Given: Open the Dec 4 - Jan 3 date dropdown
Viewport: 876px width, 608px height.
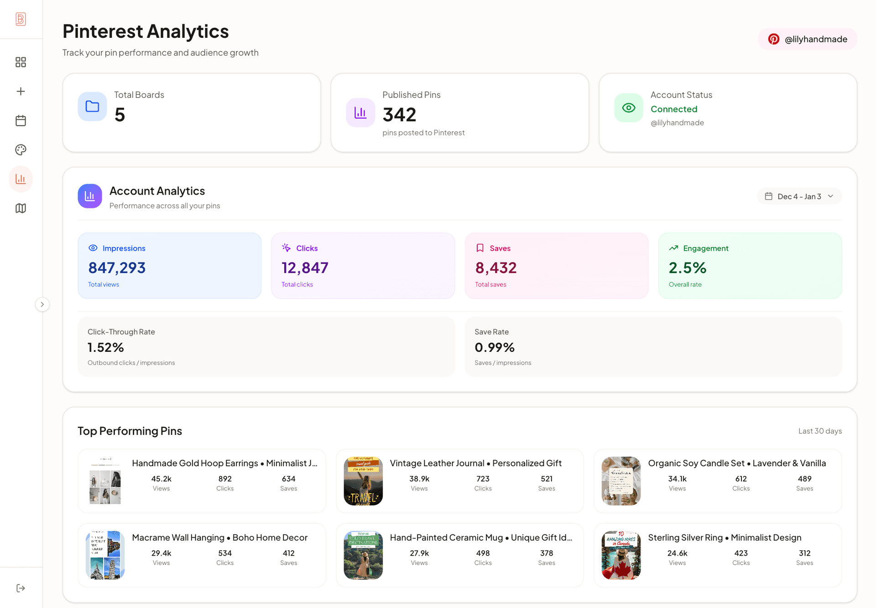Looking at the screenshot, I should click(x=799, y=196).
